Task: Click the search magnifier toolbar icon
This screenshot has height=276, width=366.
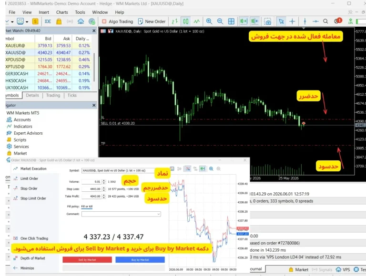Action: pyautogui.click(x=325, y=21)
